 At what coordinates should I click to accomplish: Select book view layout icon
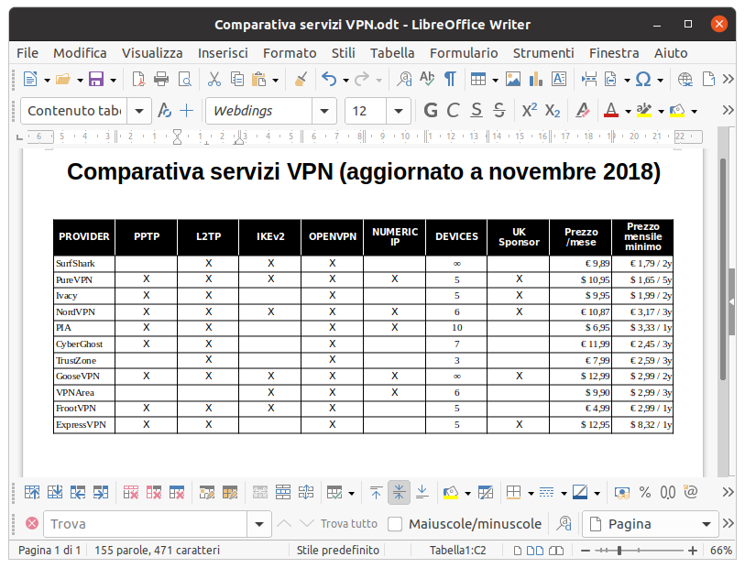[x=556, y=551]
